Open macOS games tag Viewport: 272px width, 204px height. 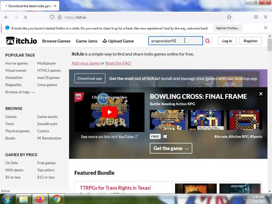49,78
